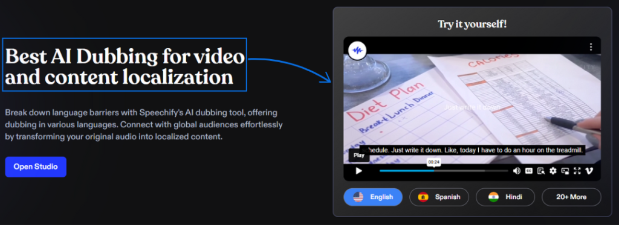
Task: Select the English language option
Action: tap(372, 197)
